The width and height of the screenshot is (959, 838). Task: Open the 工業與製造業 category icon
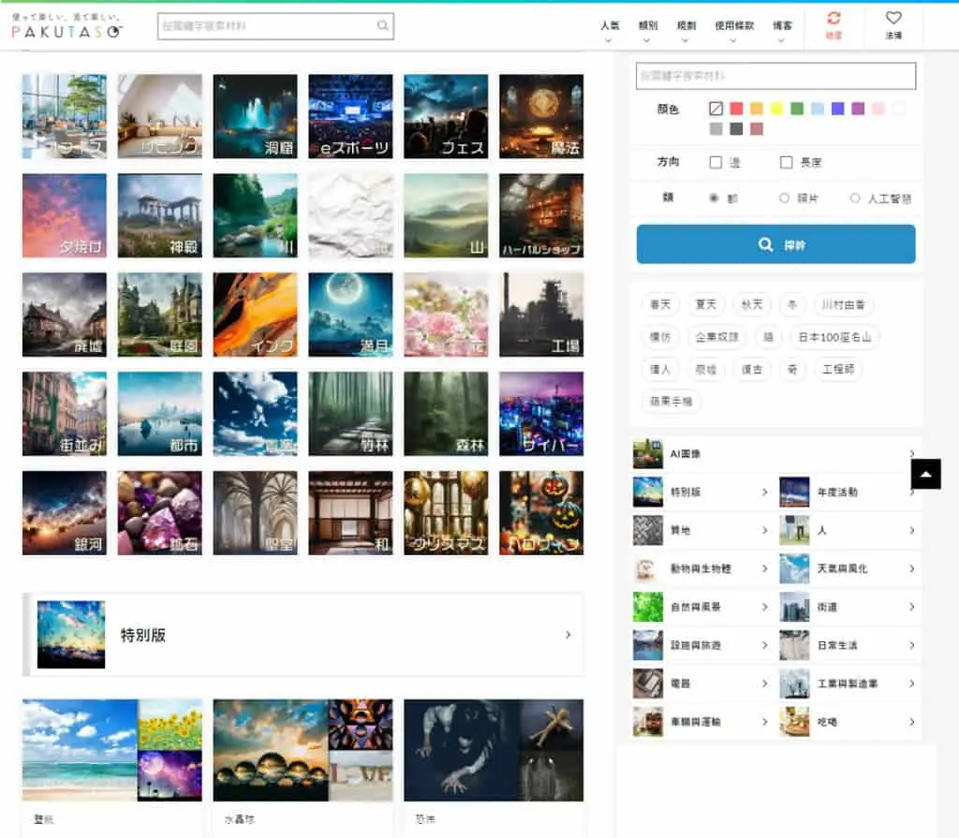point(794,684)
